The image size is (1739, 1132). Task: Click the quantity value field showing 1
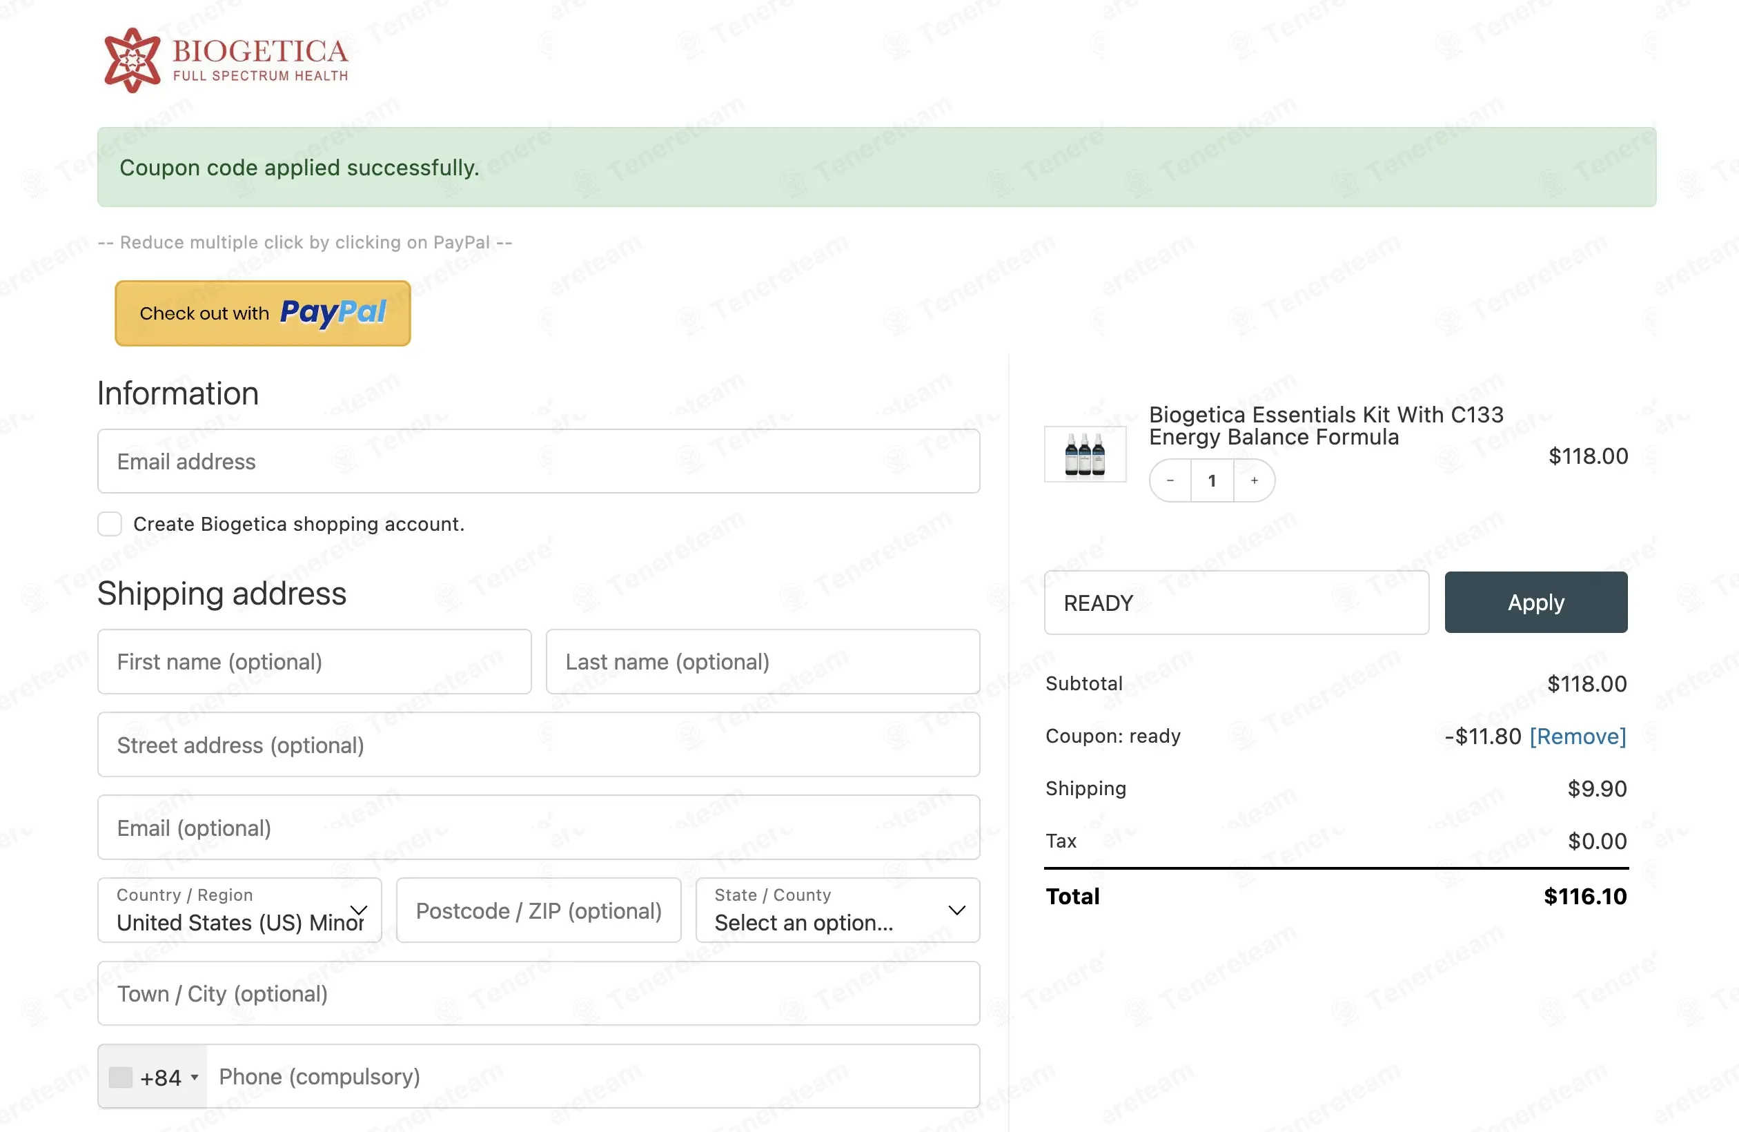click(1212, 480)
